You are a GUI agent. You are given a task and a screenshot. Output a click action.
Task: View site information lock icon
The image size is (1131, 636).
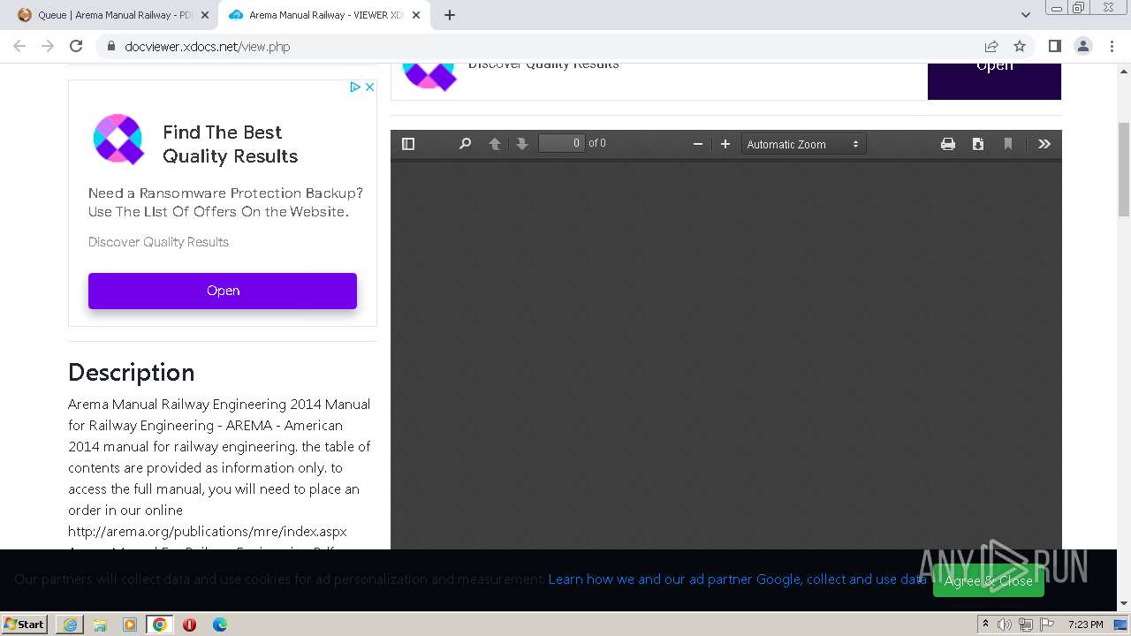(x=110, y=46)
